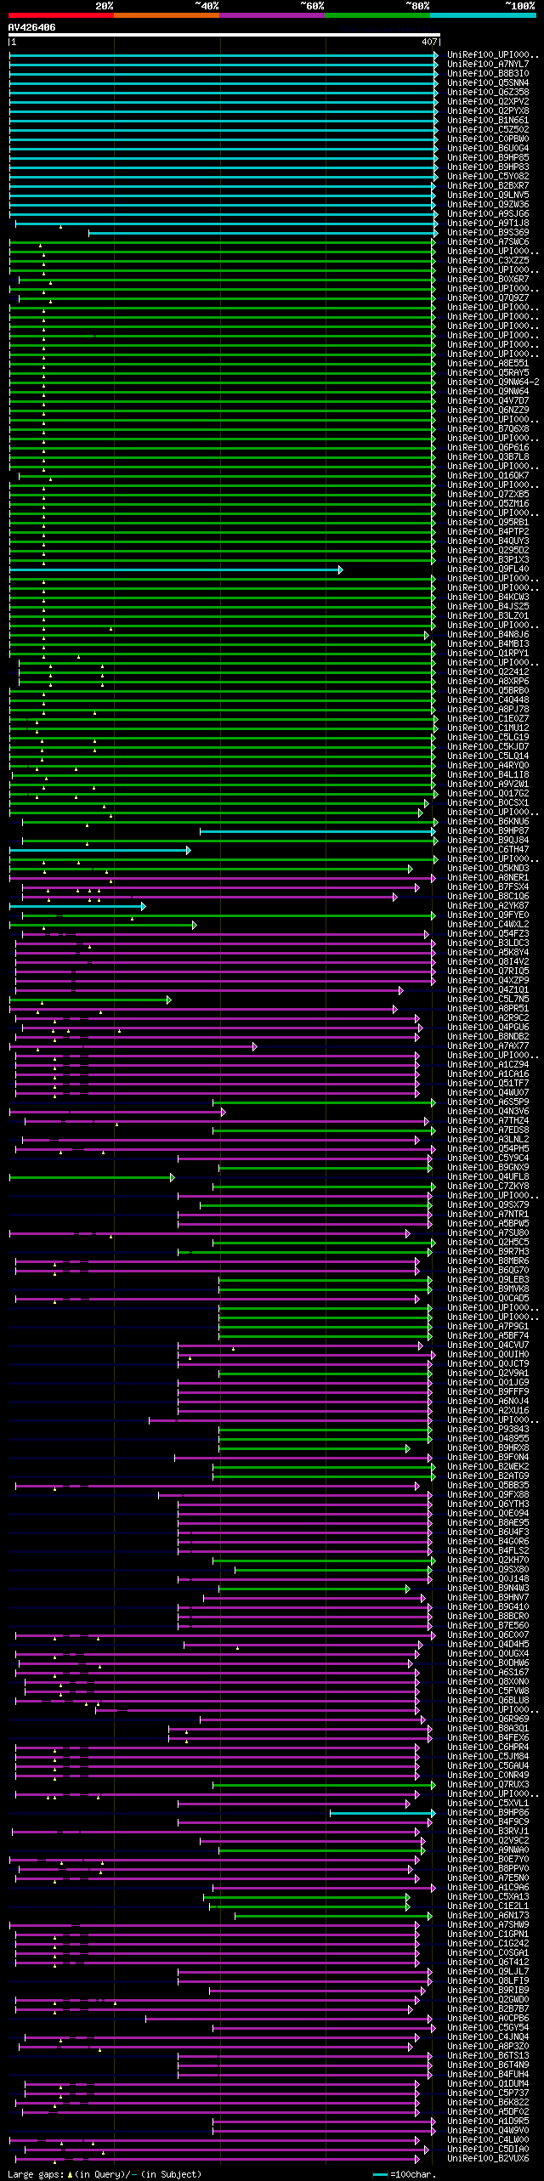The width and height of the screenshot is (544, 2181).
Task: Select the UniRef100_A8NER1 label
Action: click(488, 877)
